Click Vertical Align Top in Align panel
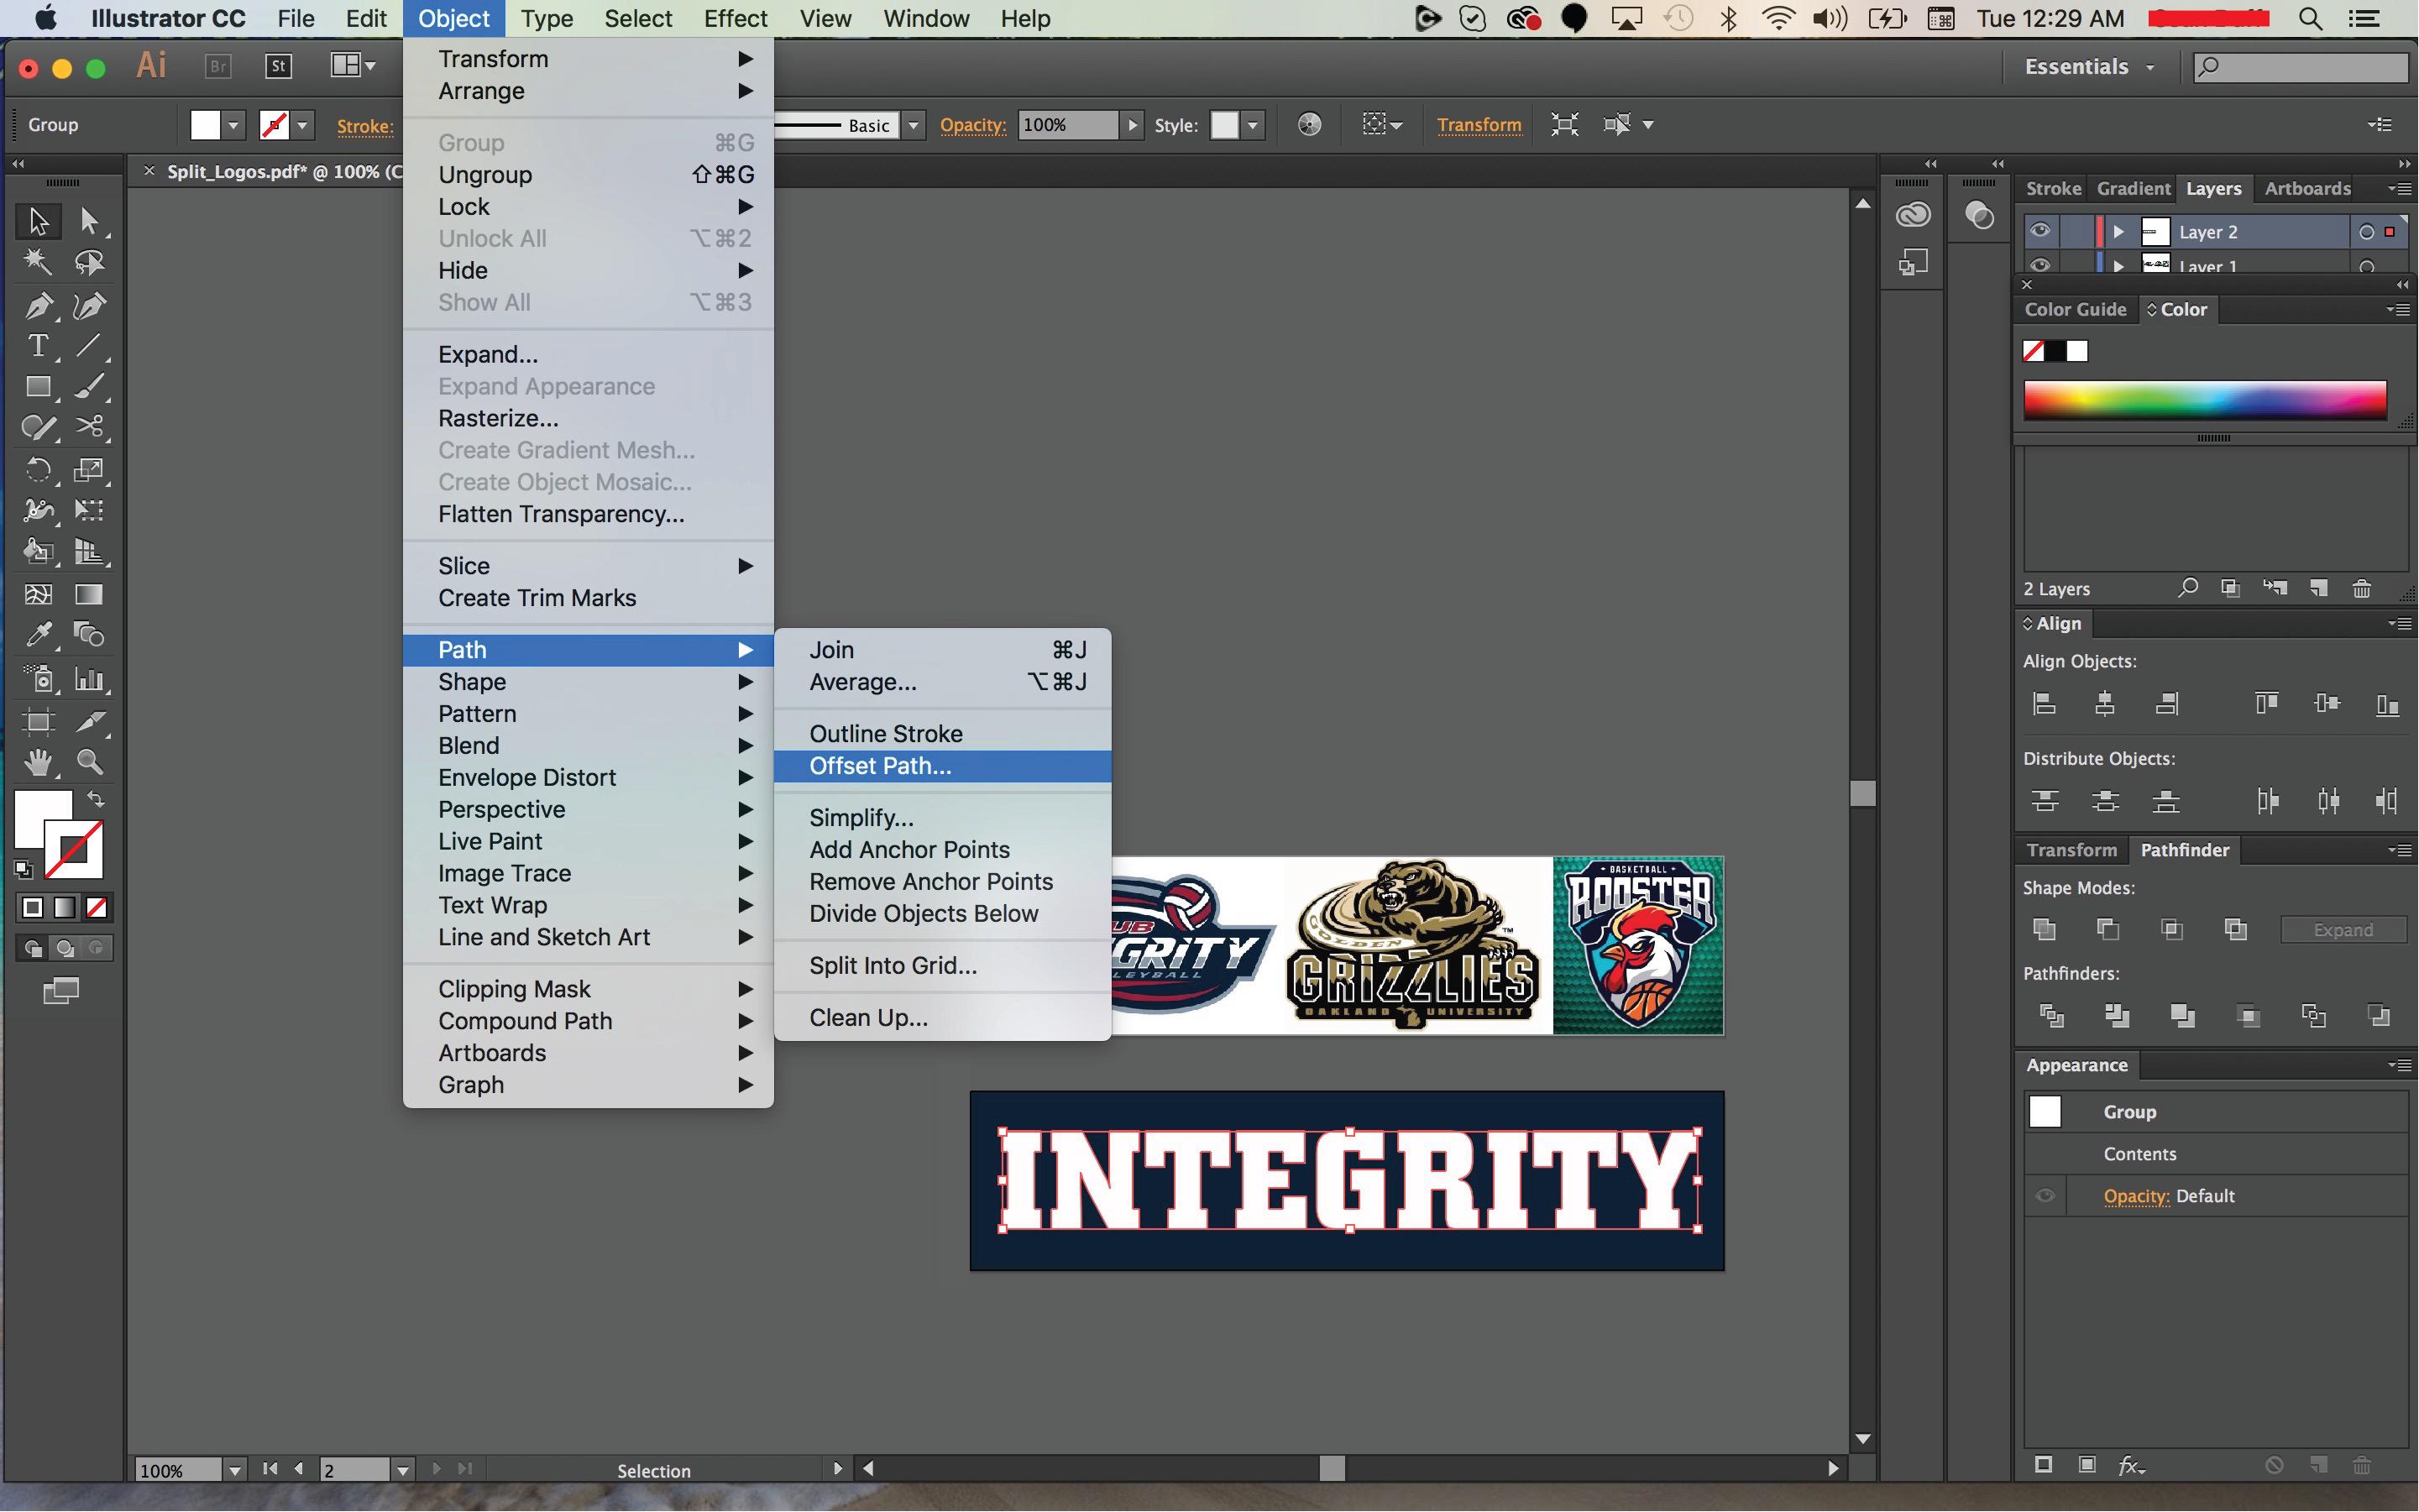 click(x=2266, y=704)
